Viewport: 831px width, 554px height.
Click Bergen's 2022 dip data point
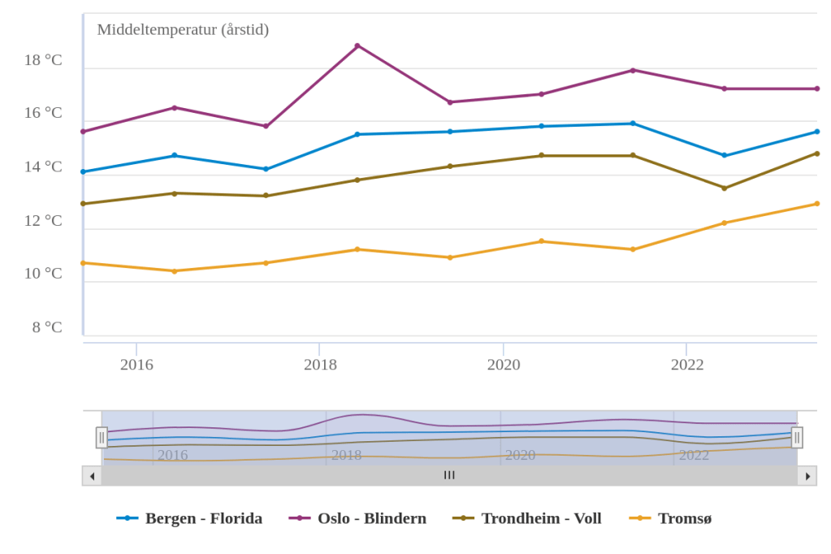tap(725, 155)
